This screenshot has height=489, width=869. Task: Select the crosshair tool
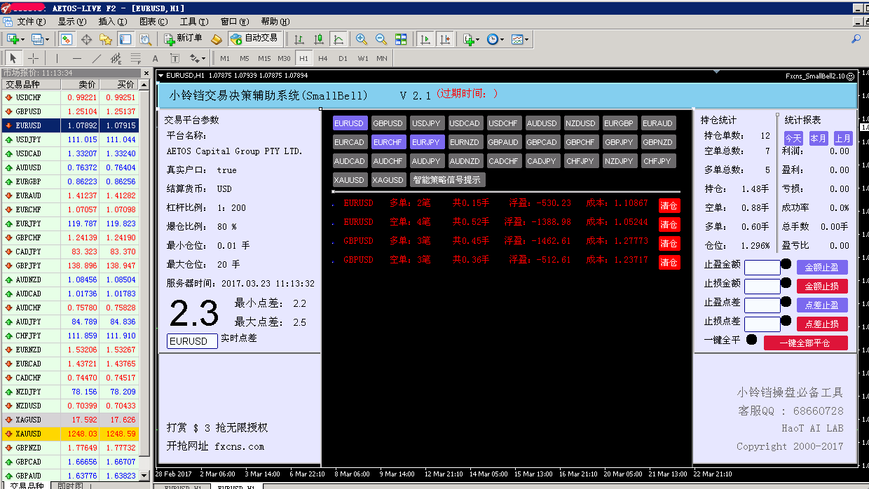click(33, 58)
